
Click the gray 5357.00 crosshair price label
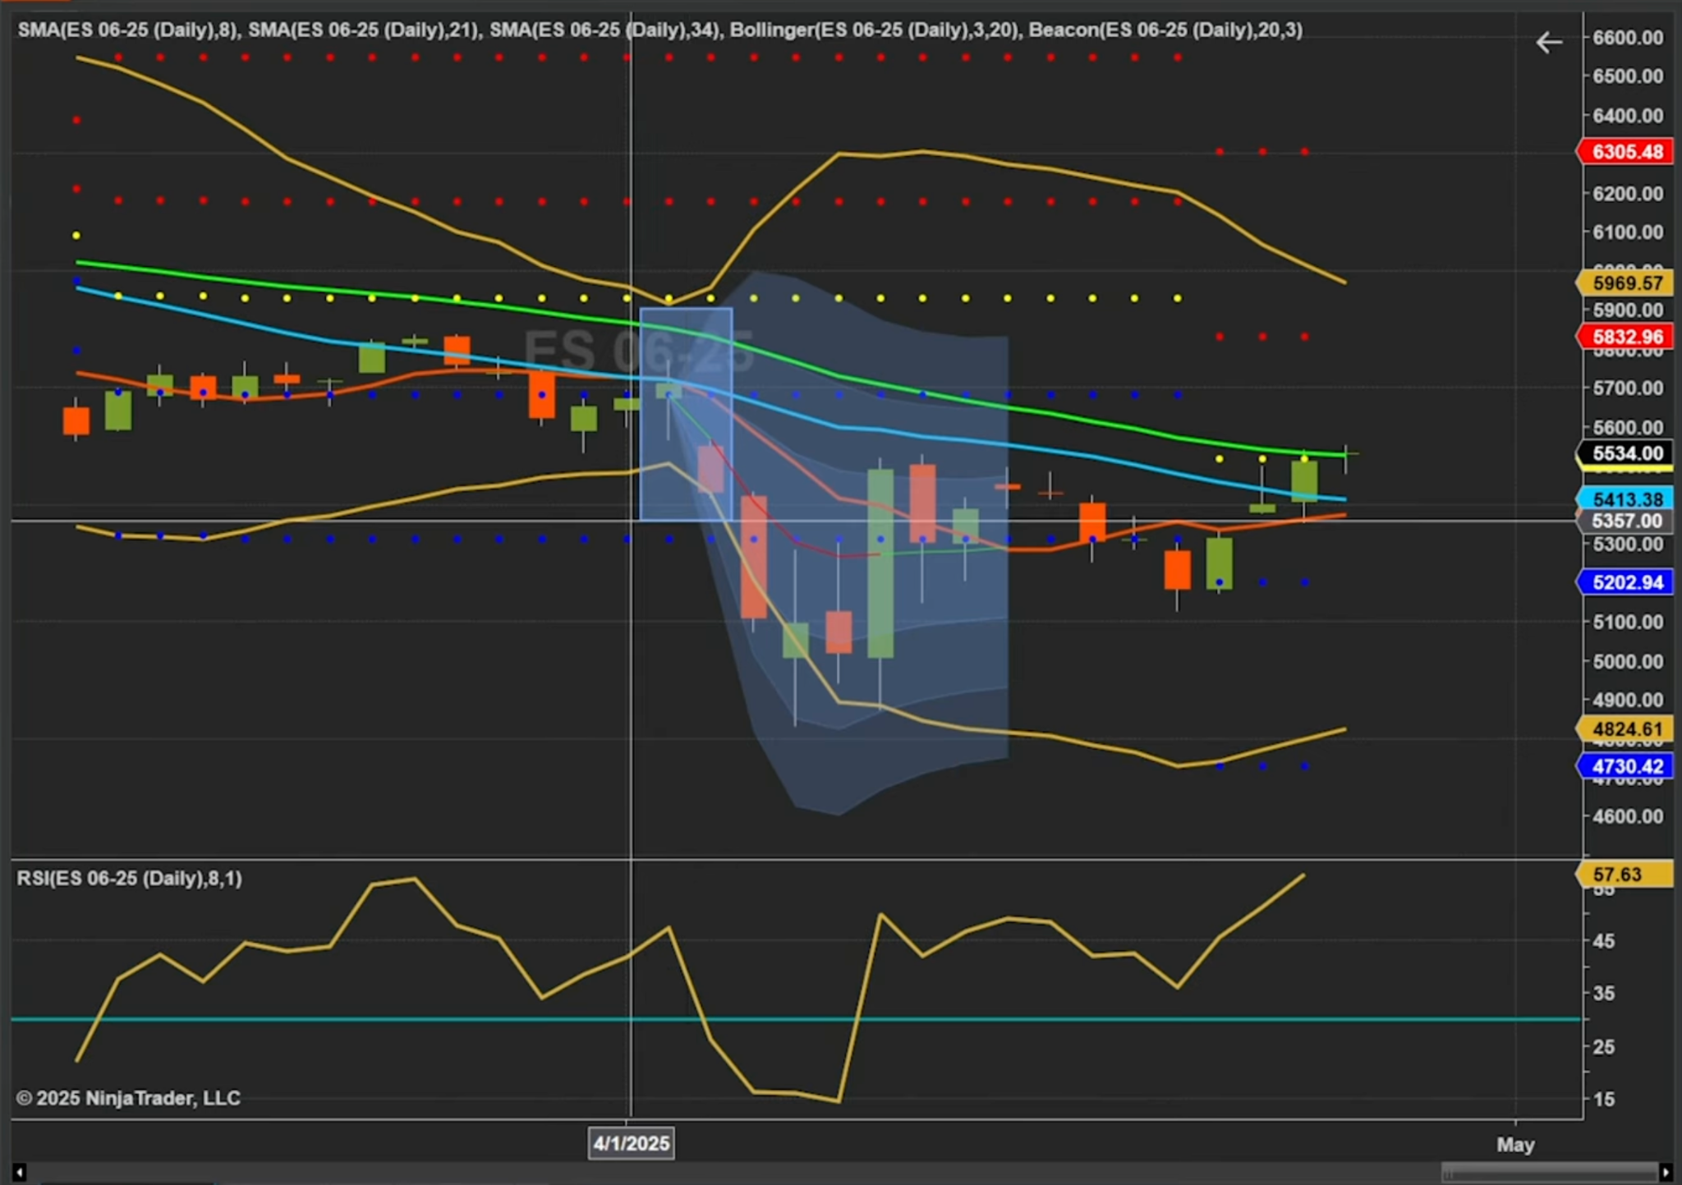(x=1626, y=521)
